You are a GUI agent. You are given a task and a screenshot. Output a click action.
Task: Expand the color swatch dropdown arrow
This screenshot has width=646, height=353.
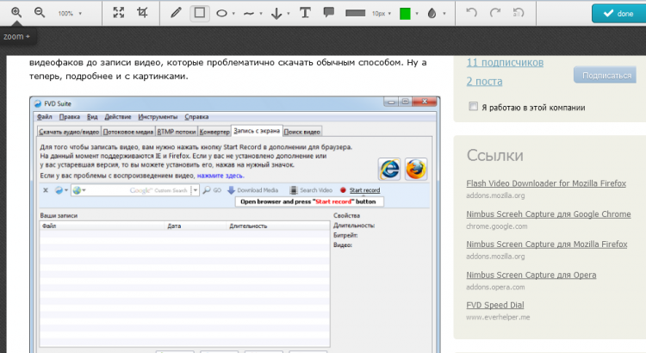coord(417,14)
